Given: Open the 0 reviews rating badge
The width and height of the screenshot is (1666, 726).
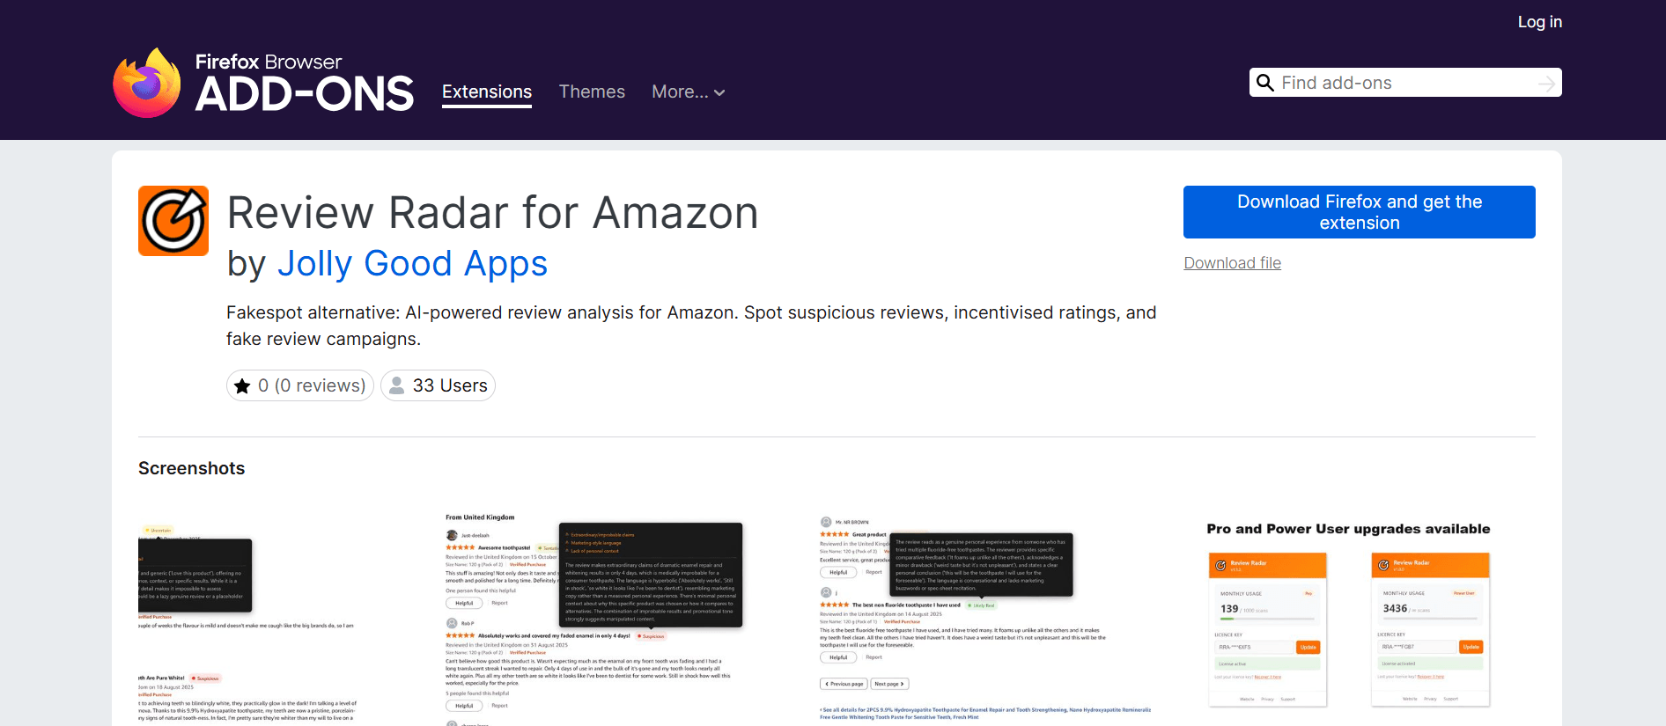Looking at the screenshot, I should point(300,385).
